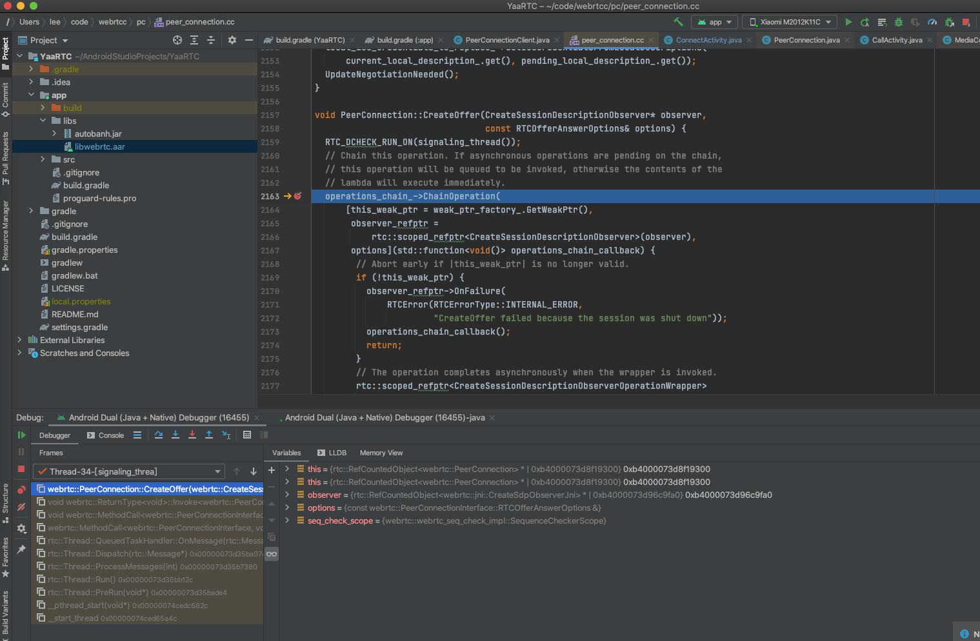Open the Resource Manager side panel

coord(6,235)
